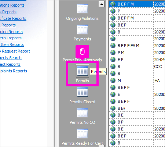Select row with value 20-04
This screenshot has height=147, width=165.
tap(137, 60)
